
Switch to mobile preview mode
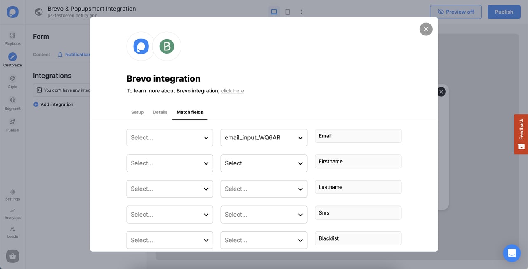288,12
